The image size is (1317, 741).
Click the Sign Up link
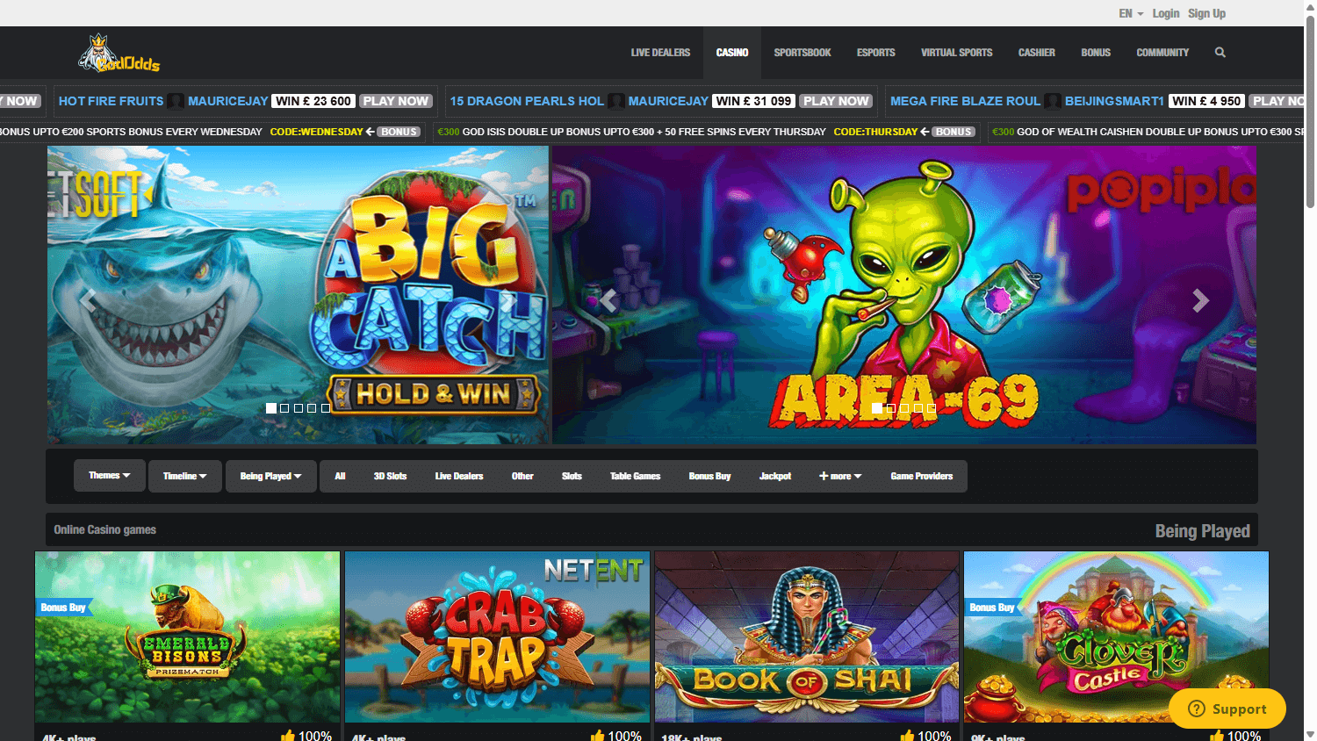coord(1206,13)
